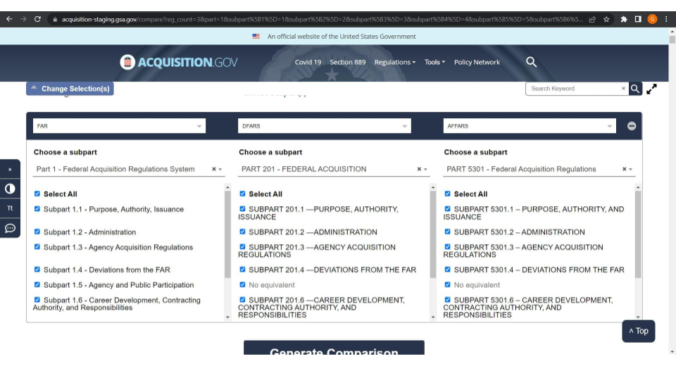Click the browser address bar URL
The width and height of the screenshot is (676, 380).
(322, 20)
